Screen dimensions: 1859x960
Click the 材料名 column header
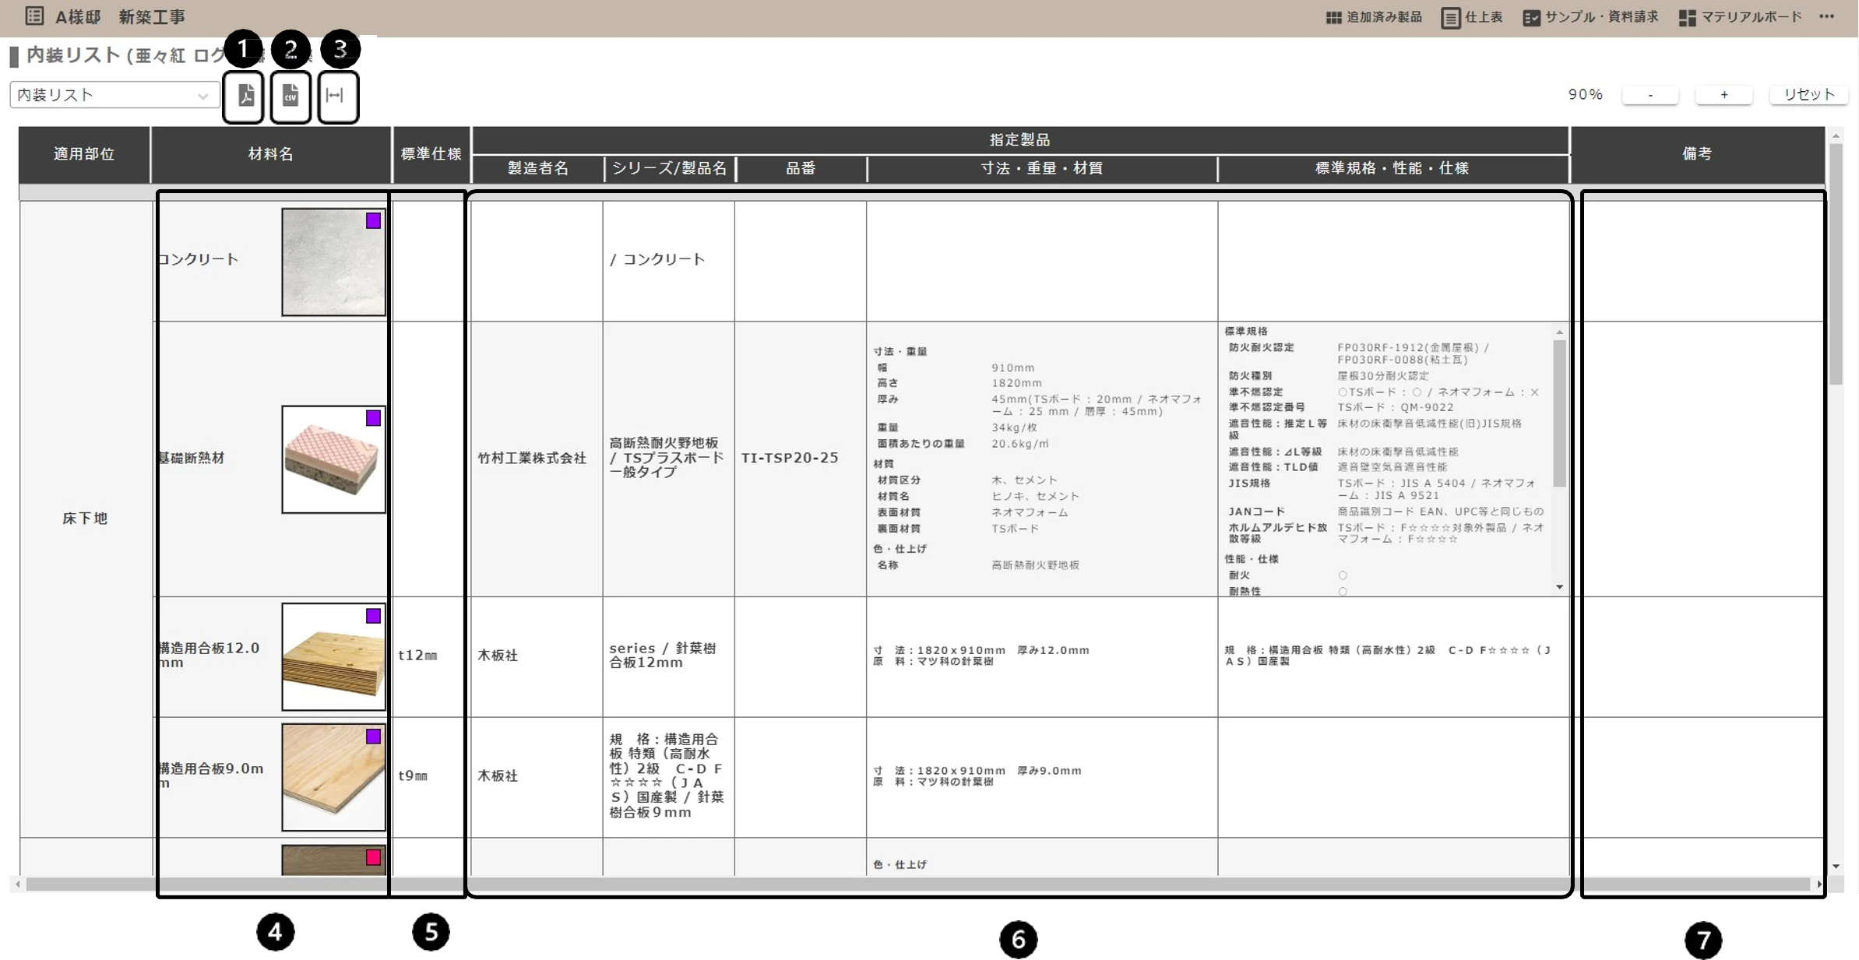pyautogui.click(x=271, y=154)
